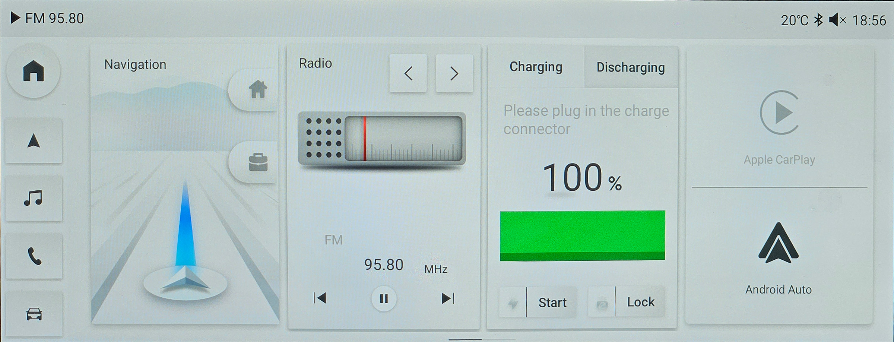Tap the green battery level bar

582,236
